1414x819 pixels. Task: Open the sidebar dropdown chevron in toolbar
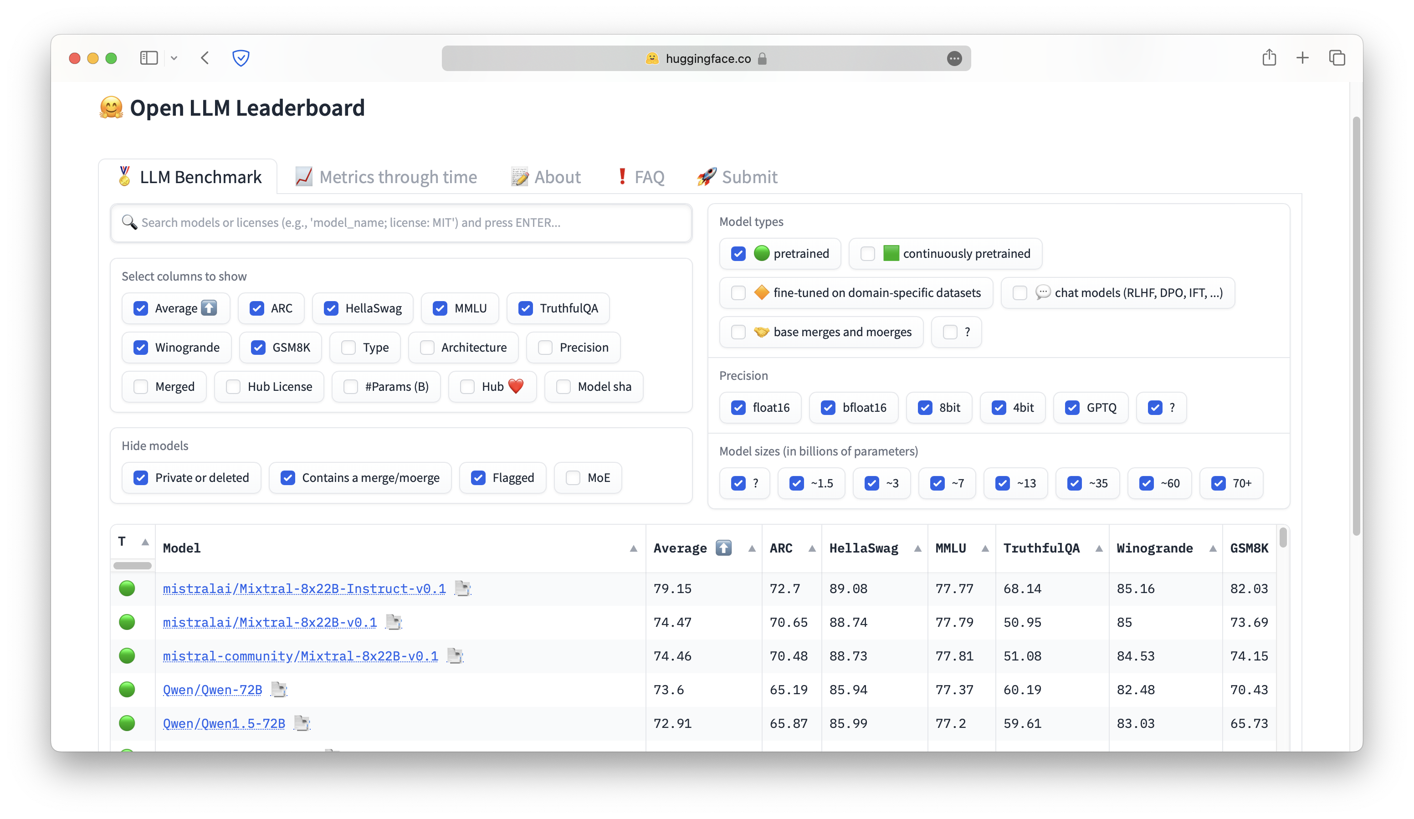point(174,58)
